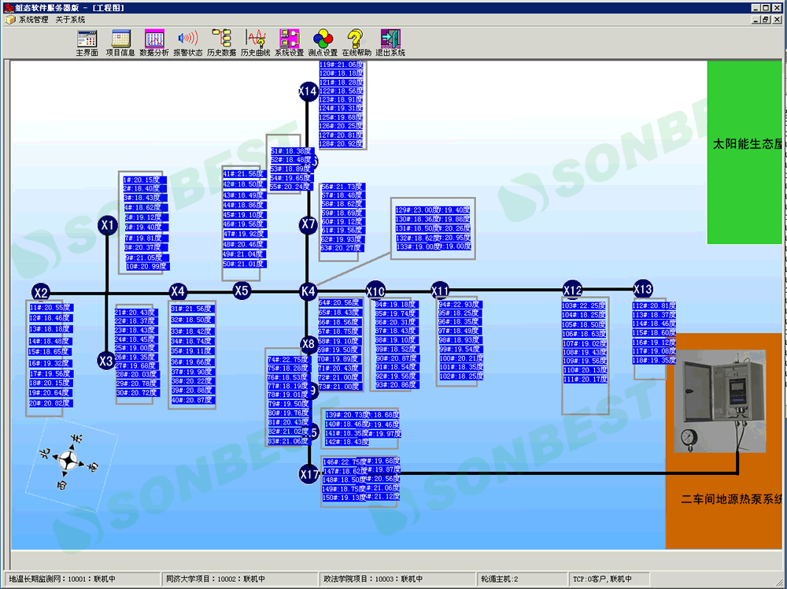Click the 在线帮助 online help icon

coord(357,43)
